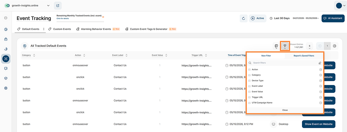Image resolution: width=347 pixels, height=132 pixels.
Task: Clear filter search with eraser icon
Action: [320, 63]
